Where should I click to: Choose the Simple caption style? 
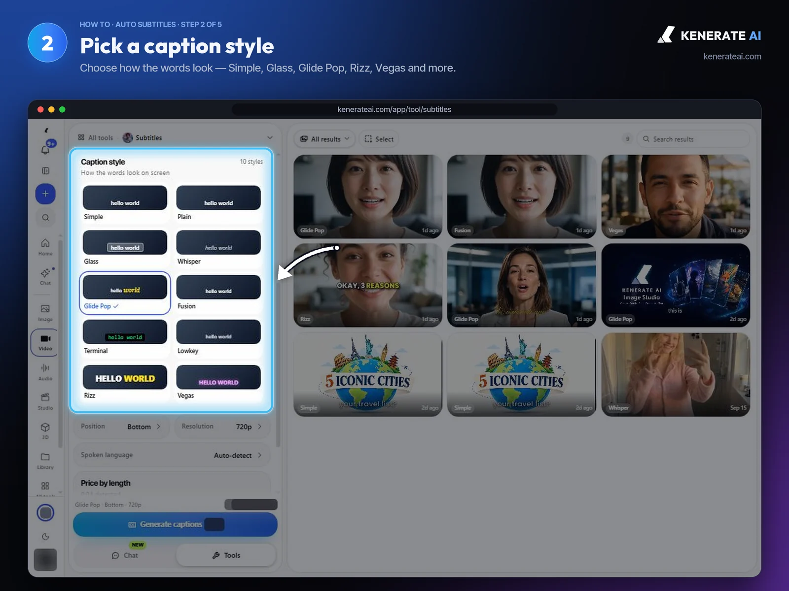(x=125, y=204)
